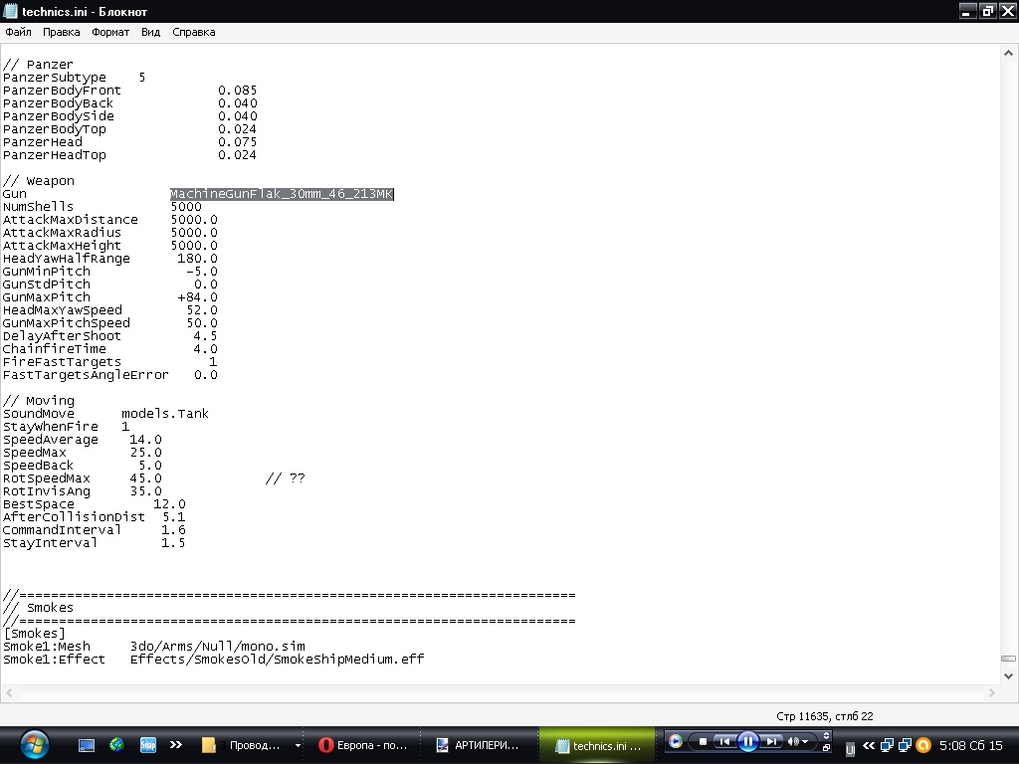The image size is (1019, 764).
Task: Click the HeadYawHalfRange value 180.0
Action: coord(198,258)
